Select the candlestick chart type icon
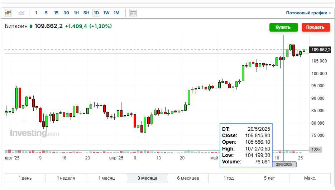This screenshot has width=335, height=190. 8,13
